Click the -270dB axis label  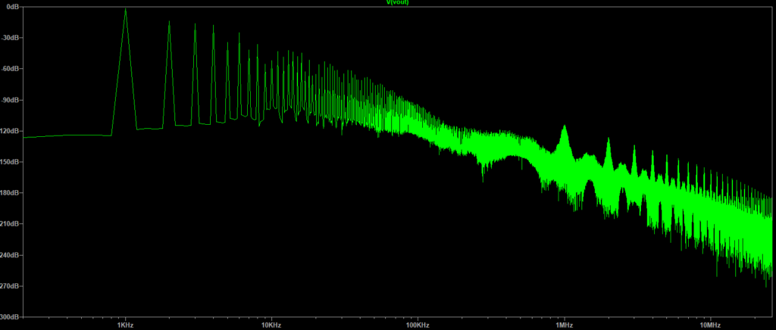[9, 285]
